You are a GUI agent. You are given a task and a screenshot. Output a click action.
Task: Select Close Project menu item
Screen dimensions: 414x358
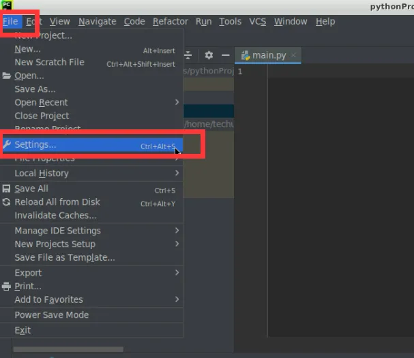[91, 116]
